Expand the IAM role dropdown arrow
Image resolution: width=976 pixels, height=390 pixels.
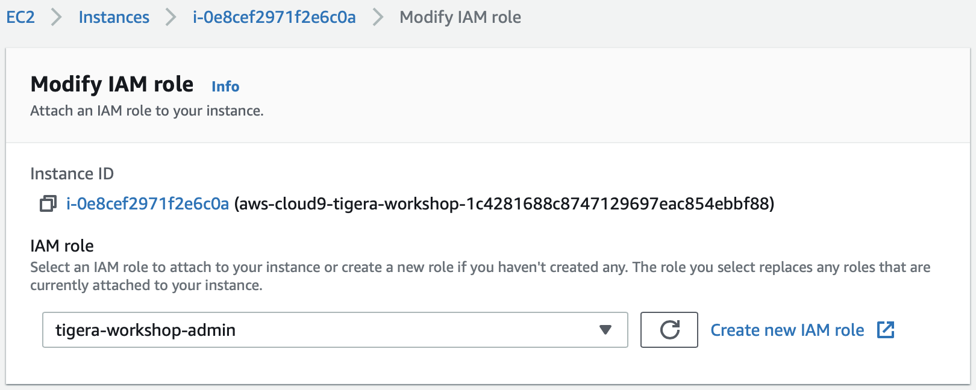605,330
